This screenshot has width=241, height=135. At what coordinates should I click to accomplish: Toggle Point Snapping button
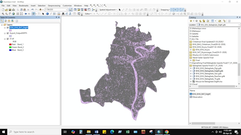(x=172, y=10)
